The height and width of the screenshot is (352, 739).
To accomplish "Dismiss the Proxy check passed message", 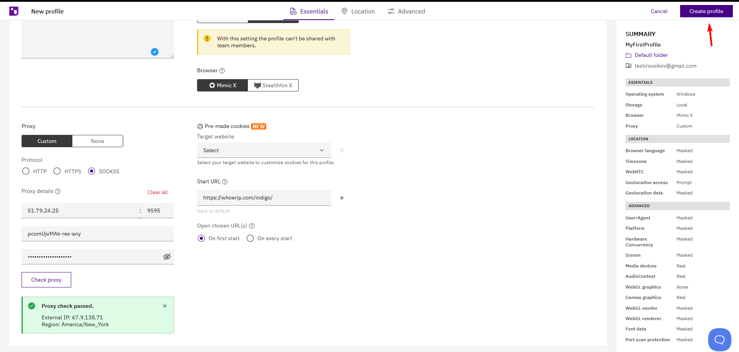I will (165, 306).
